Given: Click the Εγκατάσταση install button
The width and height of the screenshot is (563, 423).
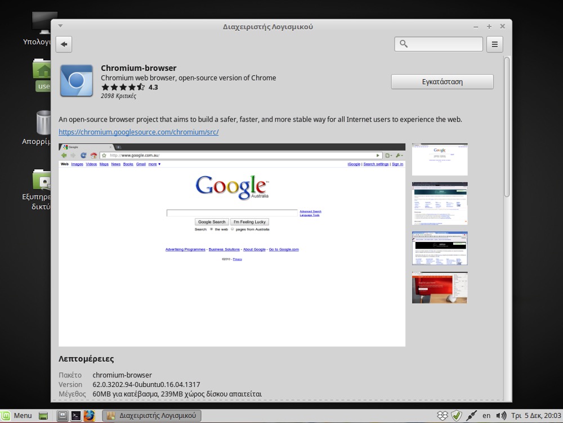Looking at the screenshot, I should (x=442, y=82).
